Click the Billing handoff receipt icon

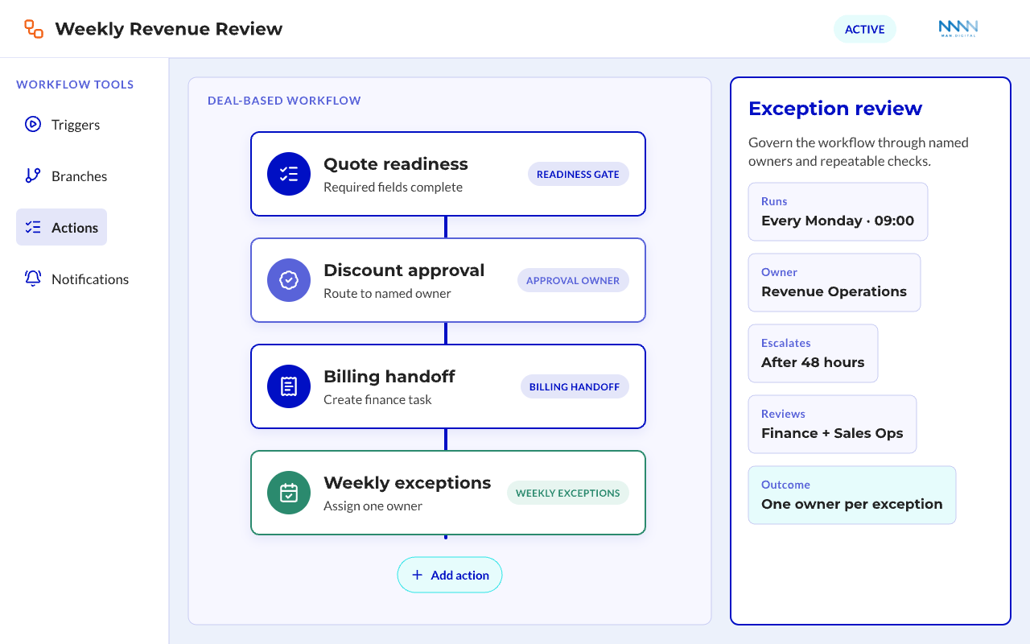point(289,386)
